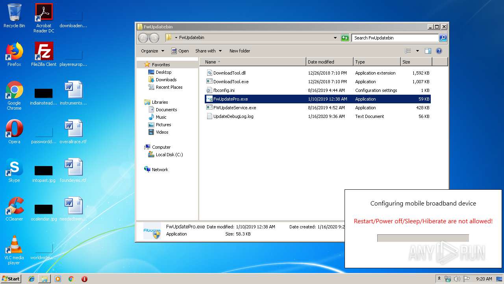Click New folder in the toolbar
This screenshot has height=284, width=504.
pyautogui.click(x=240, y=51)
